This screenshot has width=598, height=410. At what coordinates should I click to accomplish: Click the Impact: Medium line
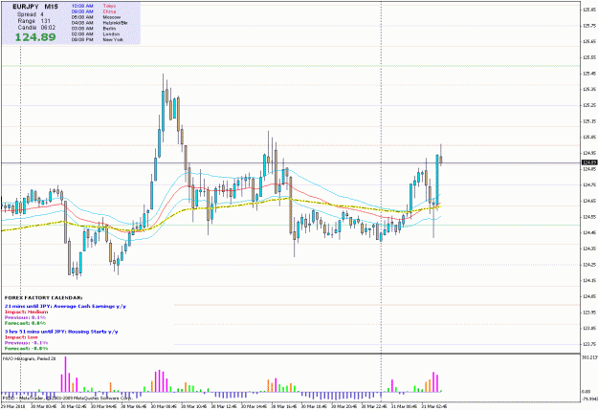click(27, 312)
